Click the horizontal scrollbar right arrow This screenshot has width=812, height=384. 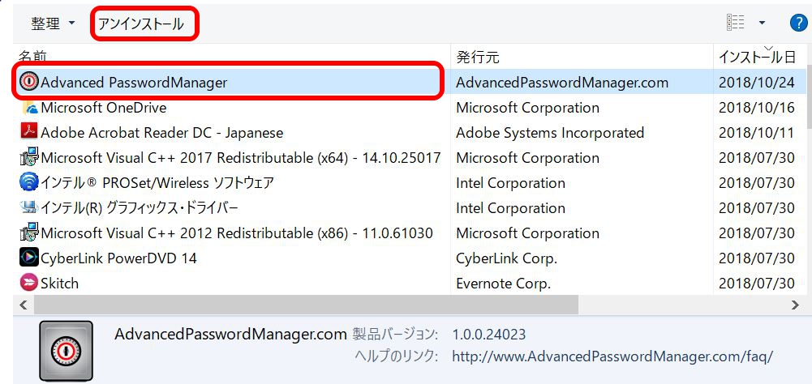coord(795,305)
